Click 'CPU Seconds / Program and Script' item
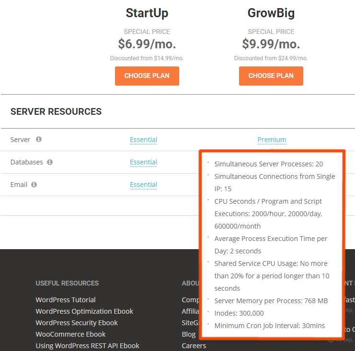The height and width of the screenshot is (351, 355). tap(268, 214)
